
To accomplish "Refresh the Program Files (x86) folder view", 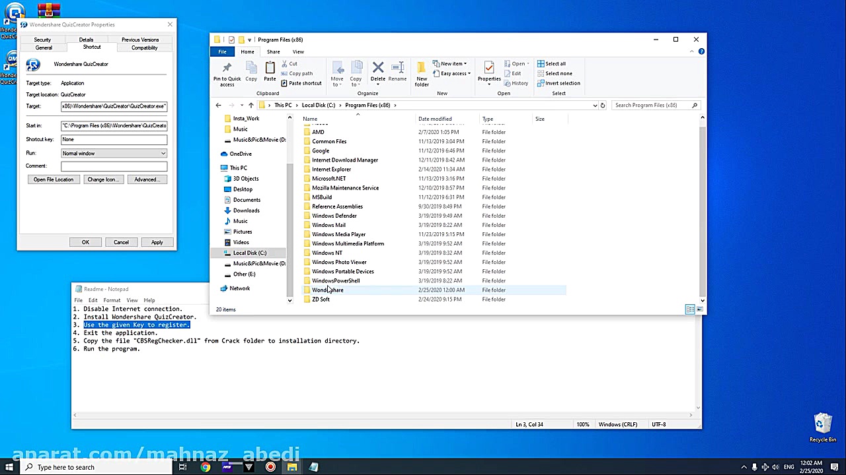I will (x=602, y=106).
